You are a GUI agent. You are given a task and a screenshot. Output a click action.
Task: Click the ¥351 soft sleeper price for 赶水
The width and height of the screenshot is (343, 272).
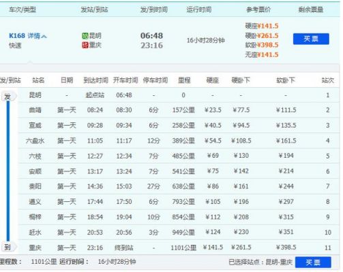click(x=286, y=232)
